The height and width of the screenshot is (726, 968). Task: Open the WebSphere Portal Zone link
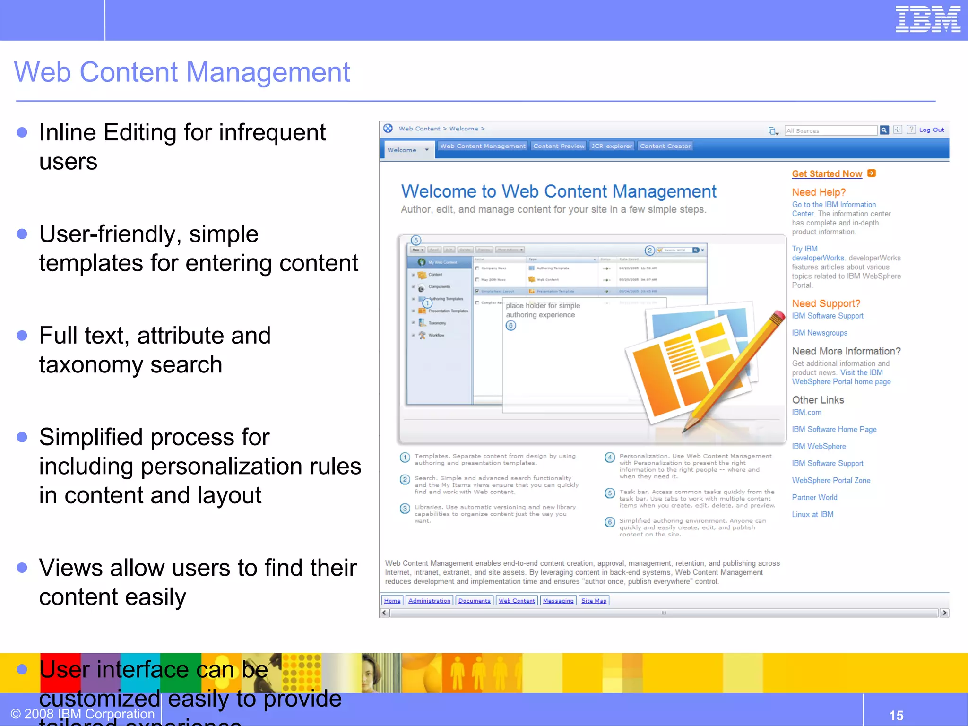point(831,480)
